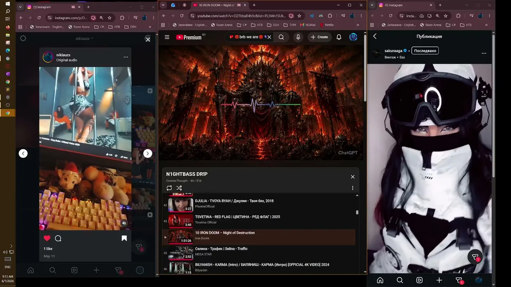Open the niklauzs account switcher dropdown

pos(85,38)
